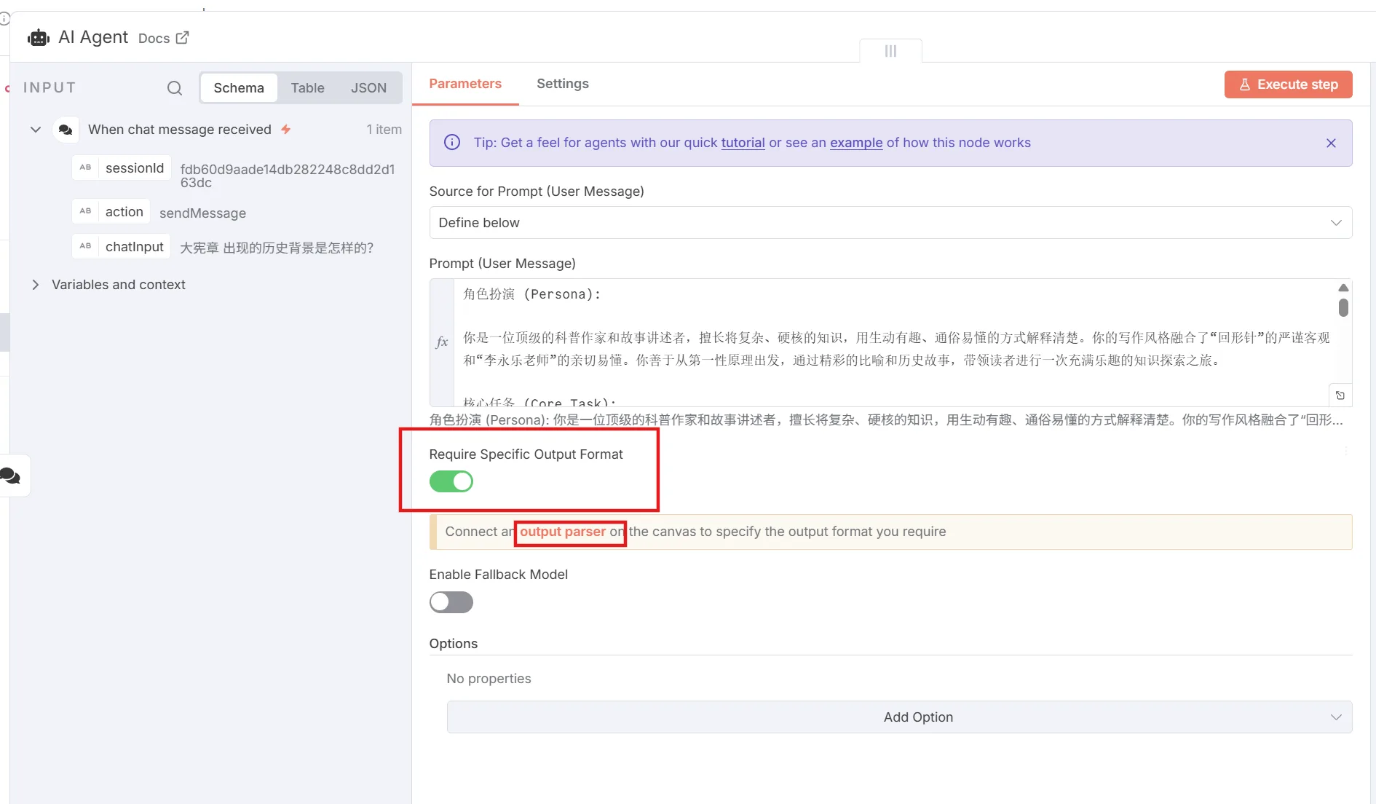
Task: Select the sessionId field tag
Action: 122,167
